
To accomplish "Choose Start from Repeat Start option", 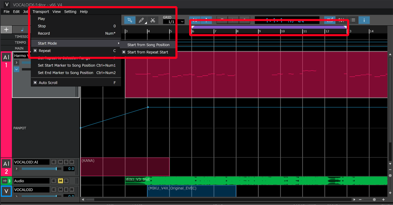I will tap(148, 52).
